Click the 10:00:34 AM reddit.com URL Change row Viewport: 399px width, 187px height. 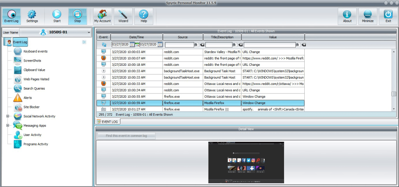coord(201,90)
